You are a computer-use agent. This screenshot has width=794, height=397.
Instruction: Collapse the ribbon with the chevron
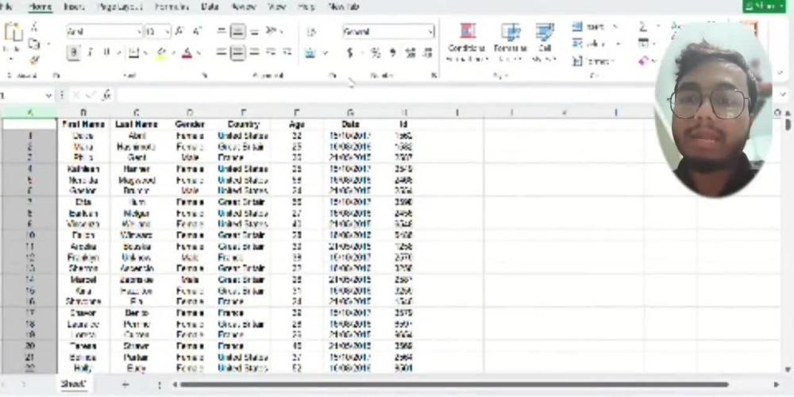tap(781, 73)
